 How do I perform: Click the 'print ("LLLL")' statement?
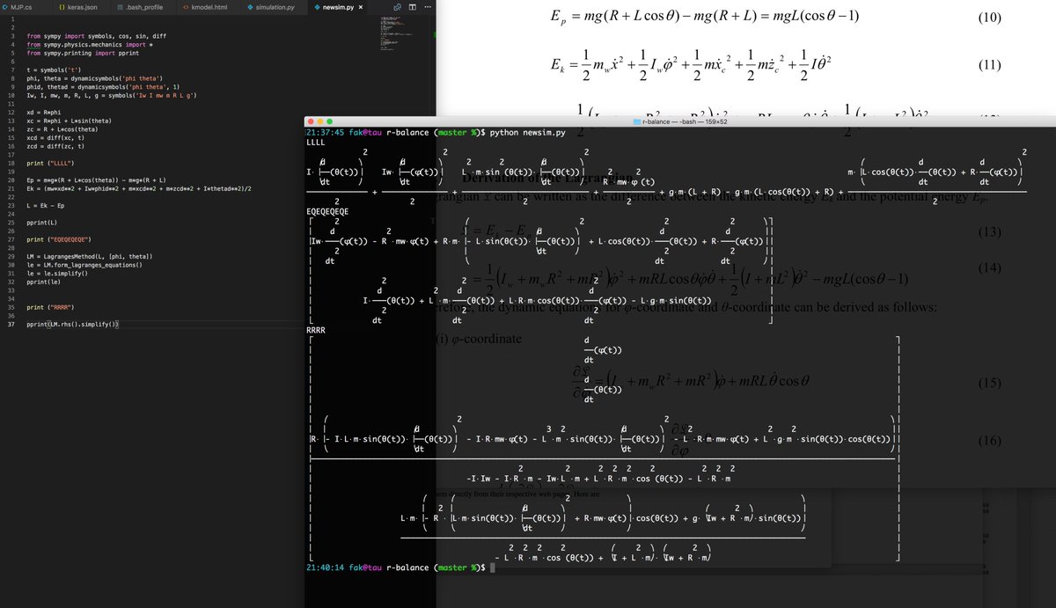pyautogui.click(x=50, y=163)
